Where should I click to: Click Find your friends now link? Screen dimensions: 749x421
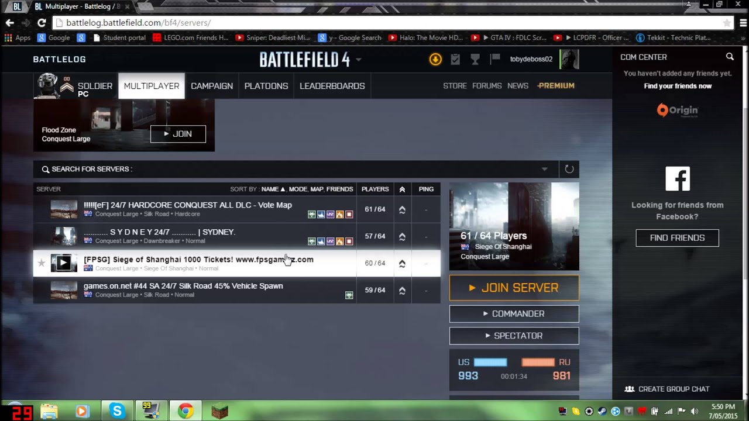click(678, 86)
